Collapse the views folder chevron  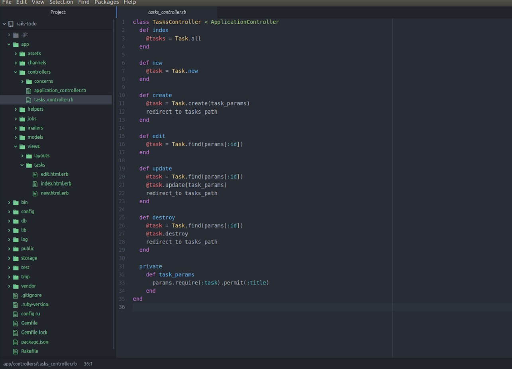point(16,146)
